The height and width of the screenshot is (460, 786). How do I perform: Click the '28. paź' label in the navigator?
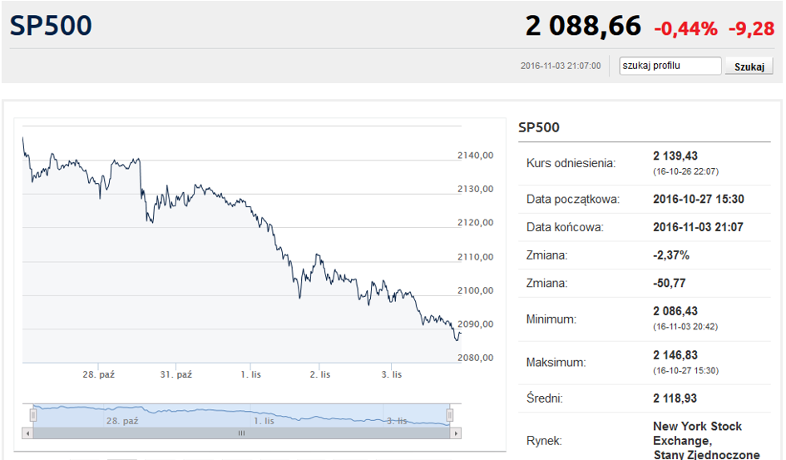[x=122, y=421]
